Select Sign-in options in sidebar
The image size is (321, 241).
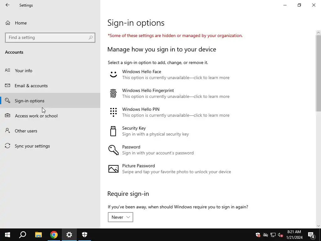point(50,101)
